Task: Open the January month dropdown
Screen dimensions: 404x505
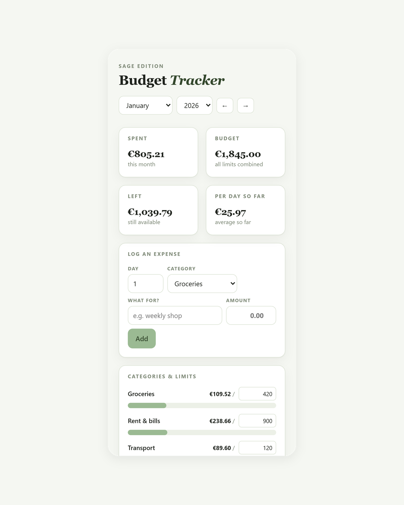Action: tap(145, 105)
